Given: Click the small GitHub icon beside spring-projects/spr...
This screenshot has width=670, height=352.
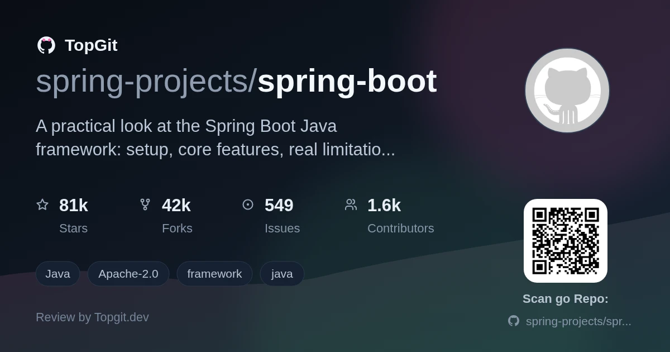Looking at the screenshot, I should click(x=514, y=321).
